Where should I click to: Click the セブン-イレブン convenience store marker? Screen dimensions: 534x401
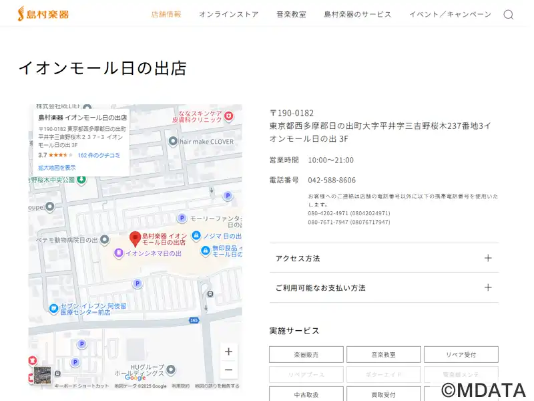[x=54, y=308]
